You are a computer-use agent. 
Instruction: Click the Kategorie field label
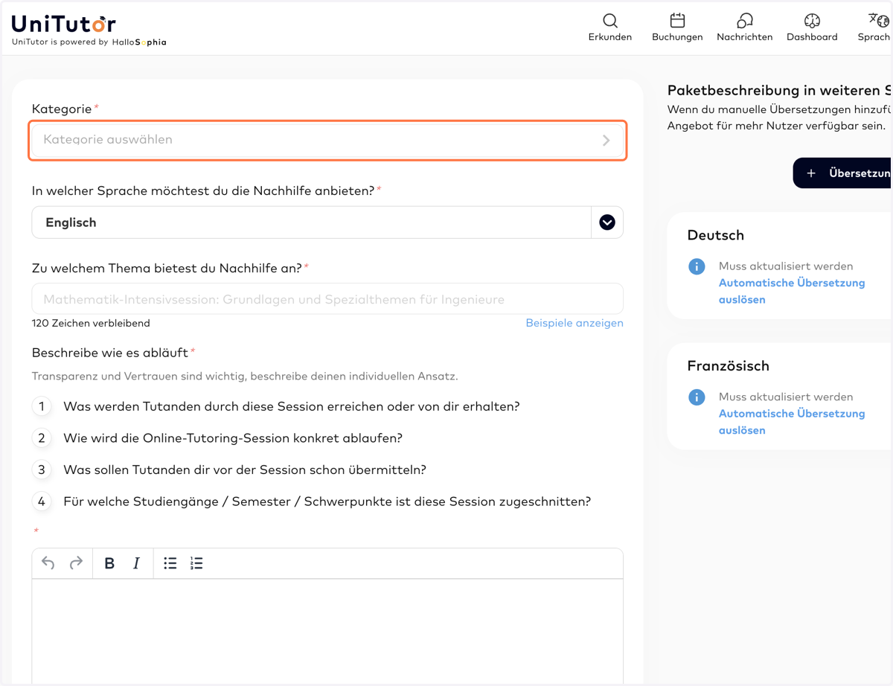click(62, 109)
